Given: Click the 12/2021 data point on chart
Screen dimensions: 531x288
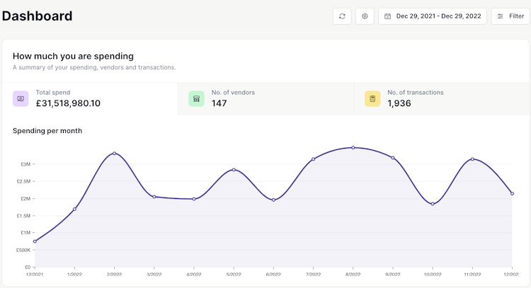Looking at the screenshot, I should pyautogui.click(x=35, y=241).
